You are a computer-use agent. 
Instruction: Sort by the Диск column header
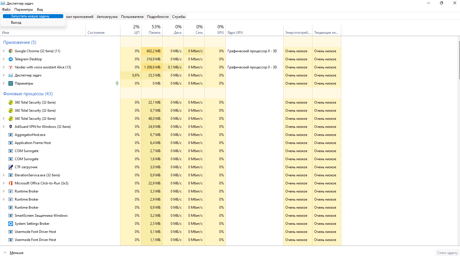173,30
